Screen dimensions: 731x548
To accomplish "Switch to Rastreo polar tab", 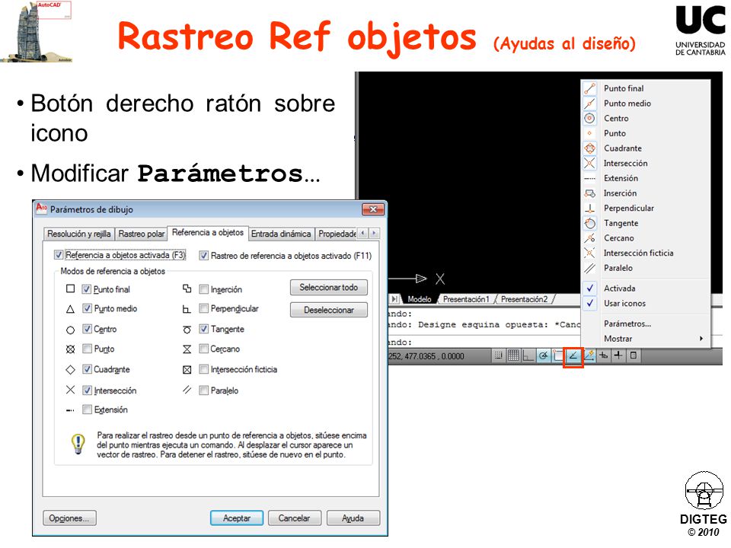I will (142, 234).
